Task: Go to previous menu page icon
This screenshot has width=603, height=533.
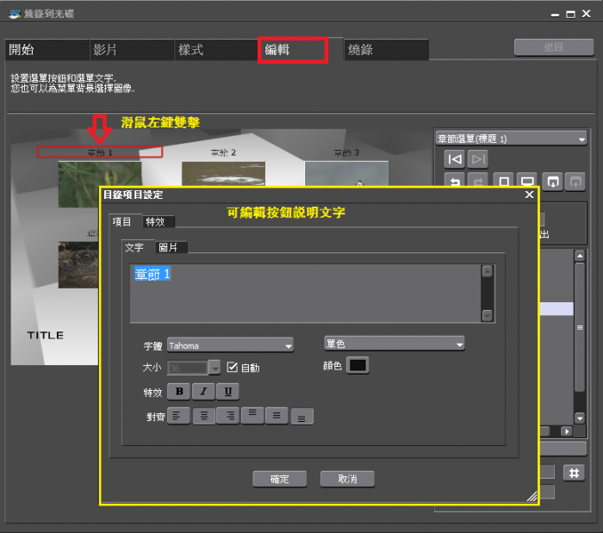Action: point(454,158)
